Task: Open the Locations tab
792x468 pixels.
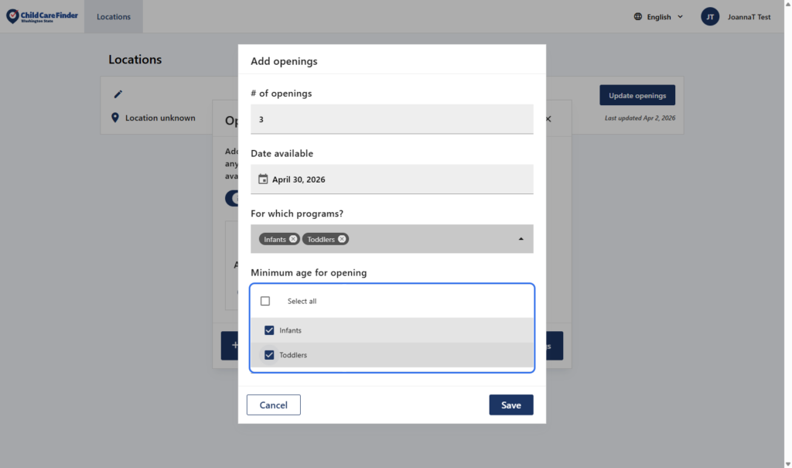Action: tap(114, 16)
